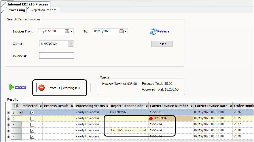Click into the Invoice # text field

click(x=56, y=55)
